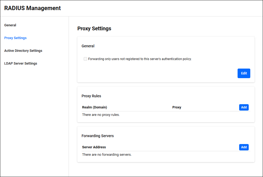
Task: Click the Server Address column header
Action: tap(94, 147)
